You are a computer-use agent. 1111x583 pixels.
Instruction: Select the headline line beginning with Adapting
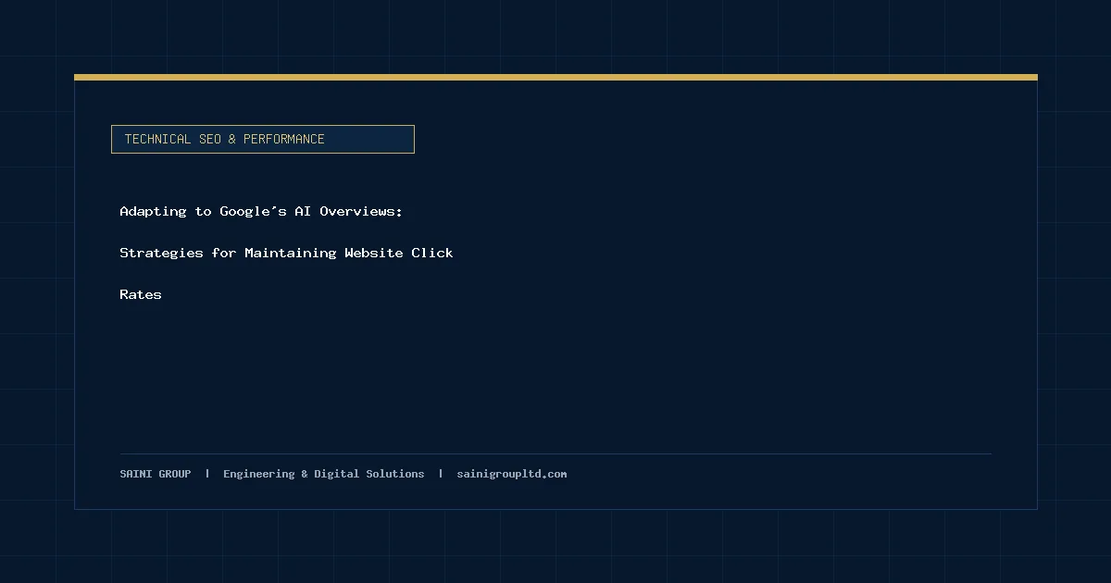pos(261,211)
